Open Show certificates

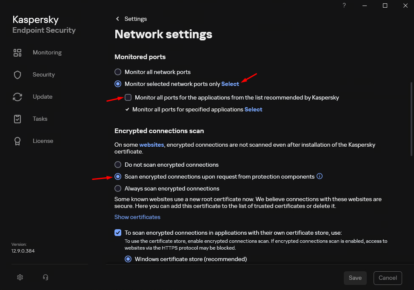pos(137,217)
